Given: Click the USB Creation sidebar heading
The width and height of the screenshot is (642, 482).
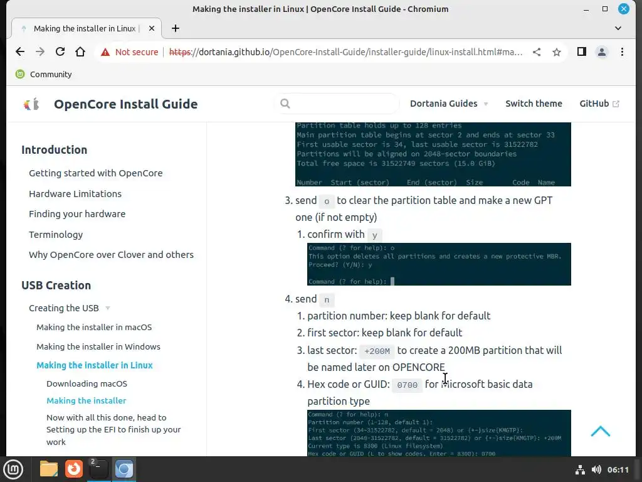Looking at the screenshot, I should point(56,286).
